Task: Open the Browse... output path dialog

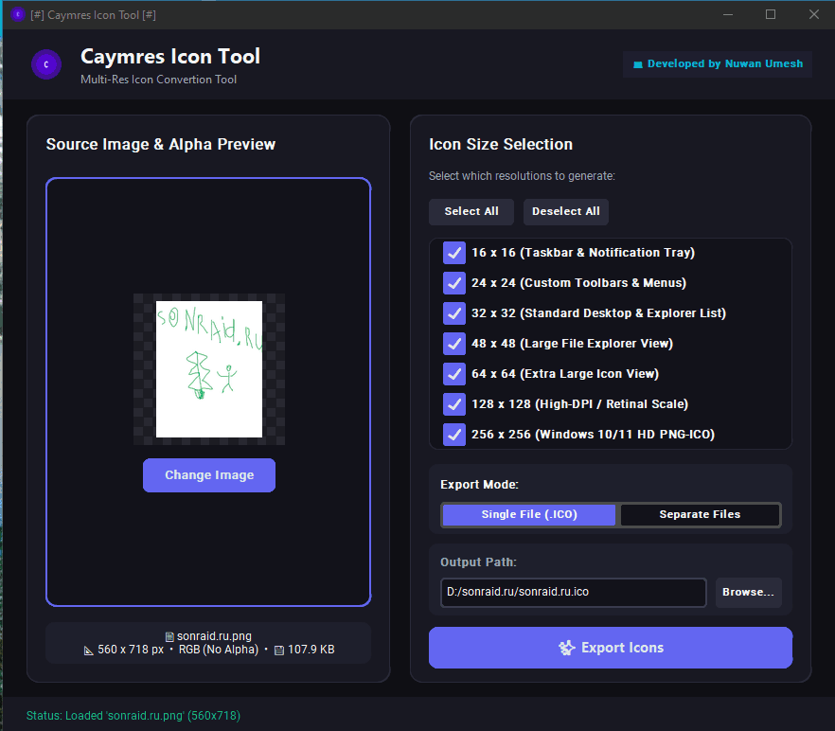Action: click(748, 593)
